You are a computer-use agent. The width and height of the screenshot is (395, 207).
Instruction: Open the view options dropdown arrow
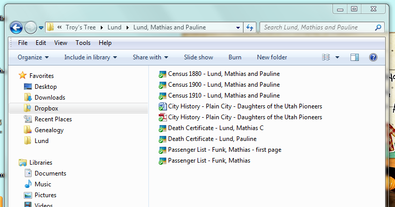coord(338,57)
